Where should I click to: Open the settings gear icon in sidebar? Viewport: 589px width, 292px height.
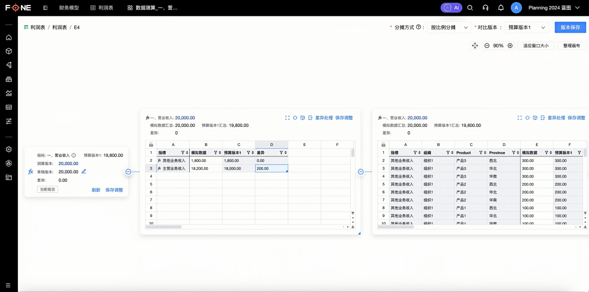point(9,149)
